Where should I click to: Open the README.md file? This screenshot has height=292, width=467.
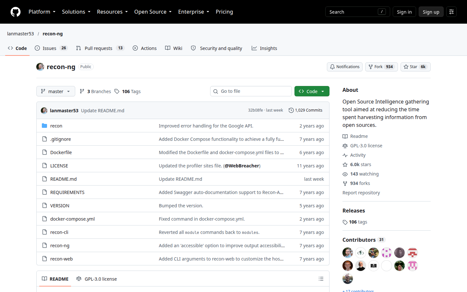[64, 179]
